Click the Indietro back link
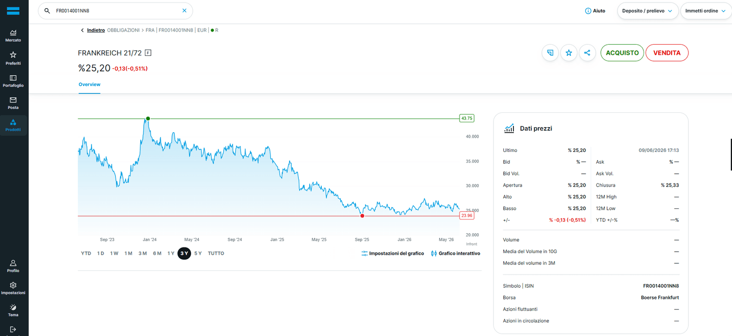Screen dimensions: 732x336 pos(96,30)
